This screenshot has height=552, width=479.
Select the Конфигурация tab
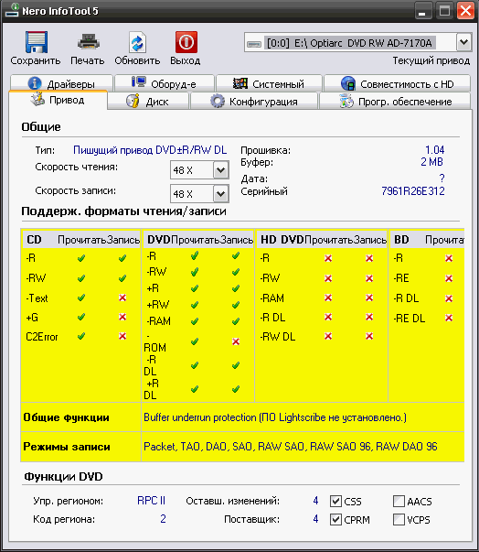pos(254,101)
